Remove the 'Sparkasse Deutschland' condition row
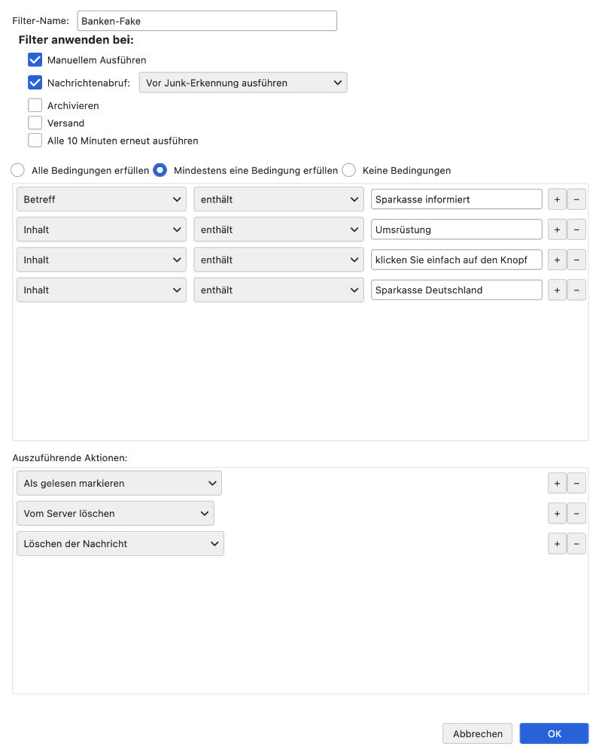 pos(576,290)
